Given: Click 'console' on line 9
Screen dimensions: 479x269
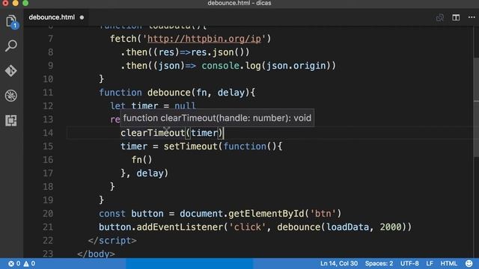Looking at the screenshot, I should pos(220,66).
